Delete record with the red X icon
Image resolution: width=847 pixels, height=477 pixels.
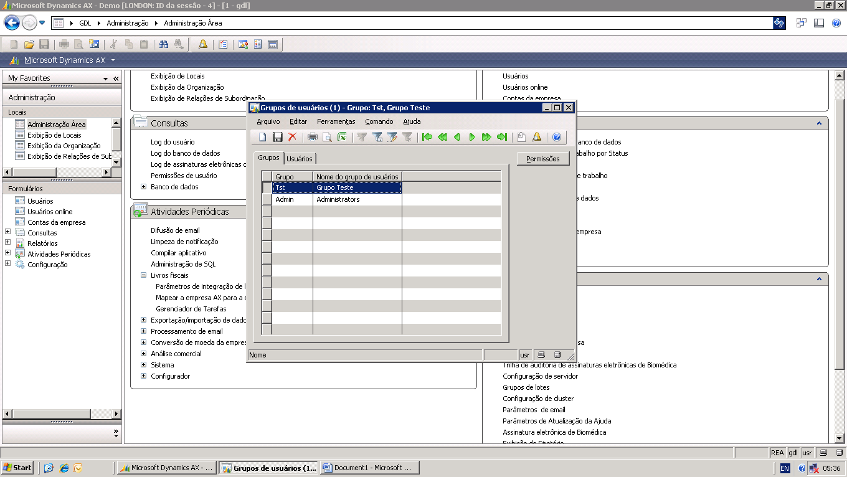click(x=292, y=137)
